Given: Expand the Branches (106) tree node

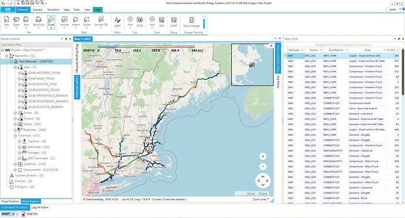Looking at the screenshot, I should (15, 130).
